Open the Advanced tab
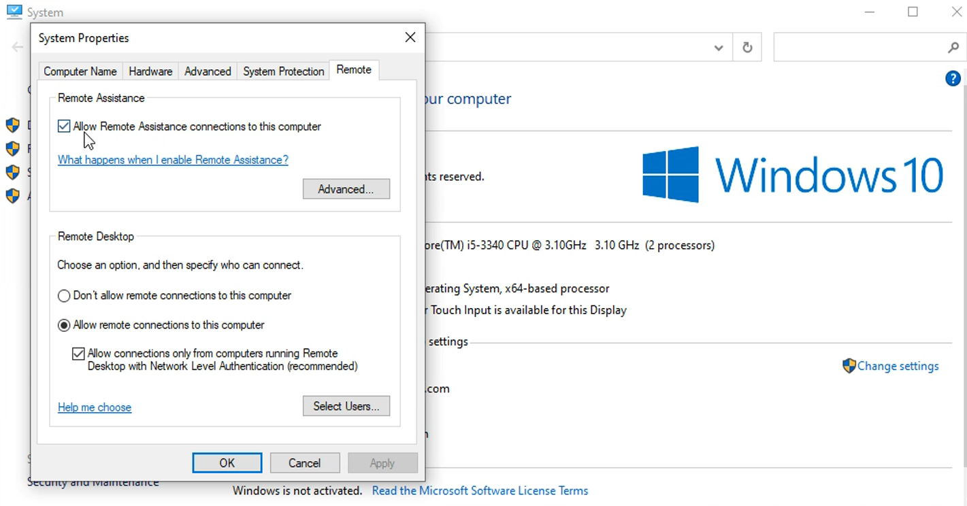Screen dimensions: 967x506 pos(208,71)
